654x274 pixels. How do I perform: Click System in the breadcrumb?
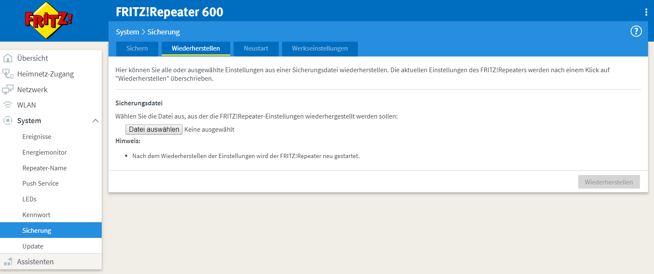point(127,32)
